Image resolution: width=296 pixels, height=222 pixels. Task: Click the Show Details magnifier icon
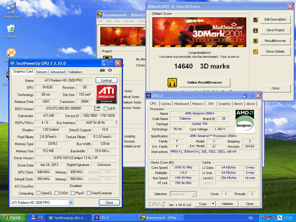point(256,51)
